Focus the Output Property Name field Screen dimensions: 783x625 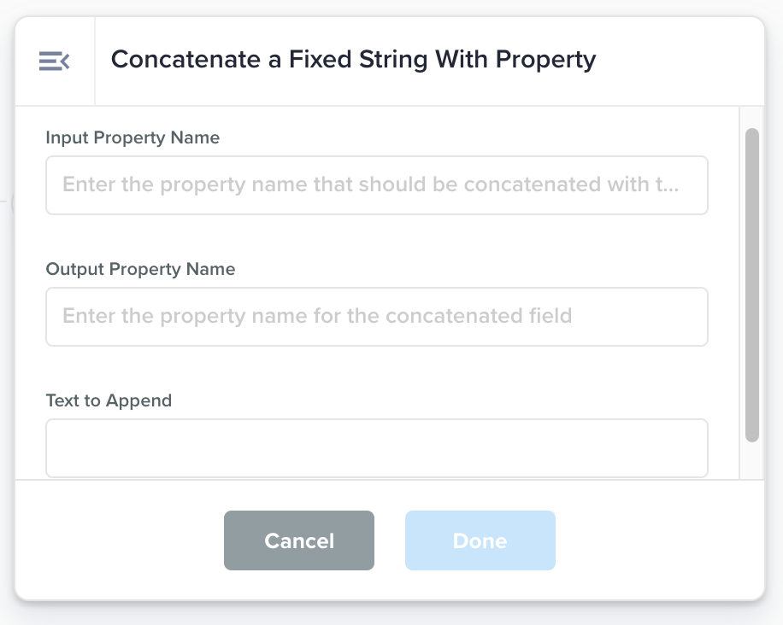[376, 317]
